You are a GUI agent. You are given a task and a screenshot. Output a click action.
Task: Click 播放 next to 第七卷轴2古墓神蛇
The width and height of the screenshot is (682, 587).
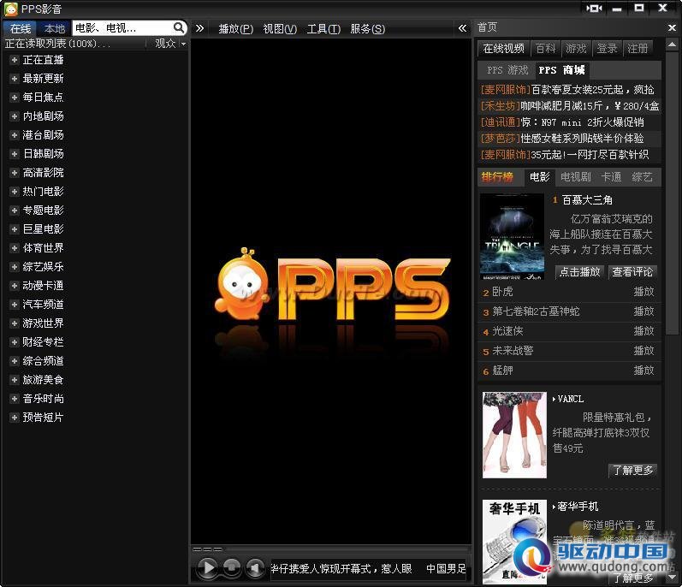(643, 311)
